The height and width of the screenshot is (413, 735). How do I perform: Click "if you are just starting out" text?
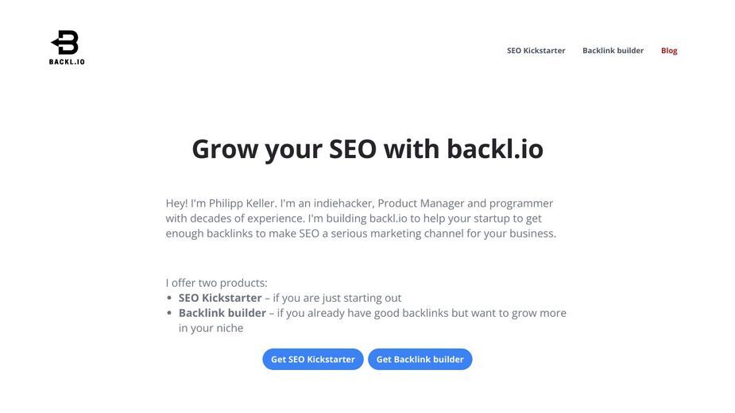337,298
